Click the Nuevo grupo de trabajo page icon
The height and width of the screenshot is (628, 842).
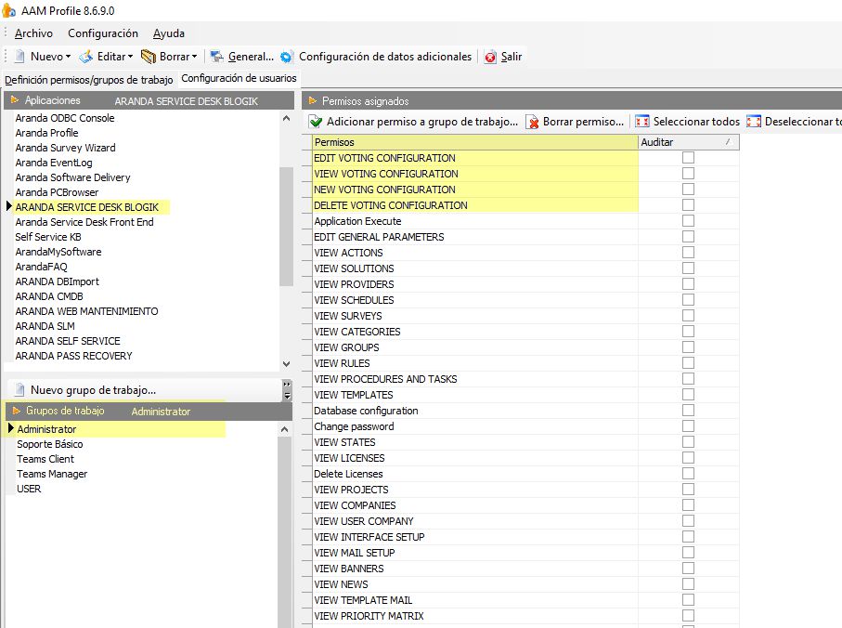tap(19, 390)
